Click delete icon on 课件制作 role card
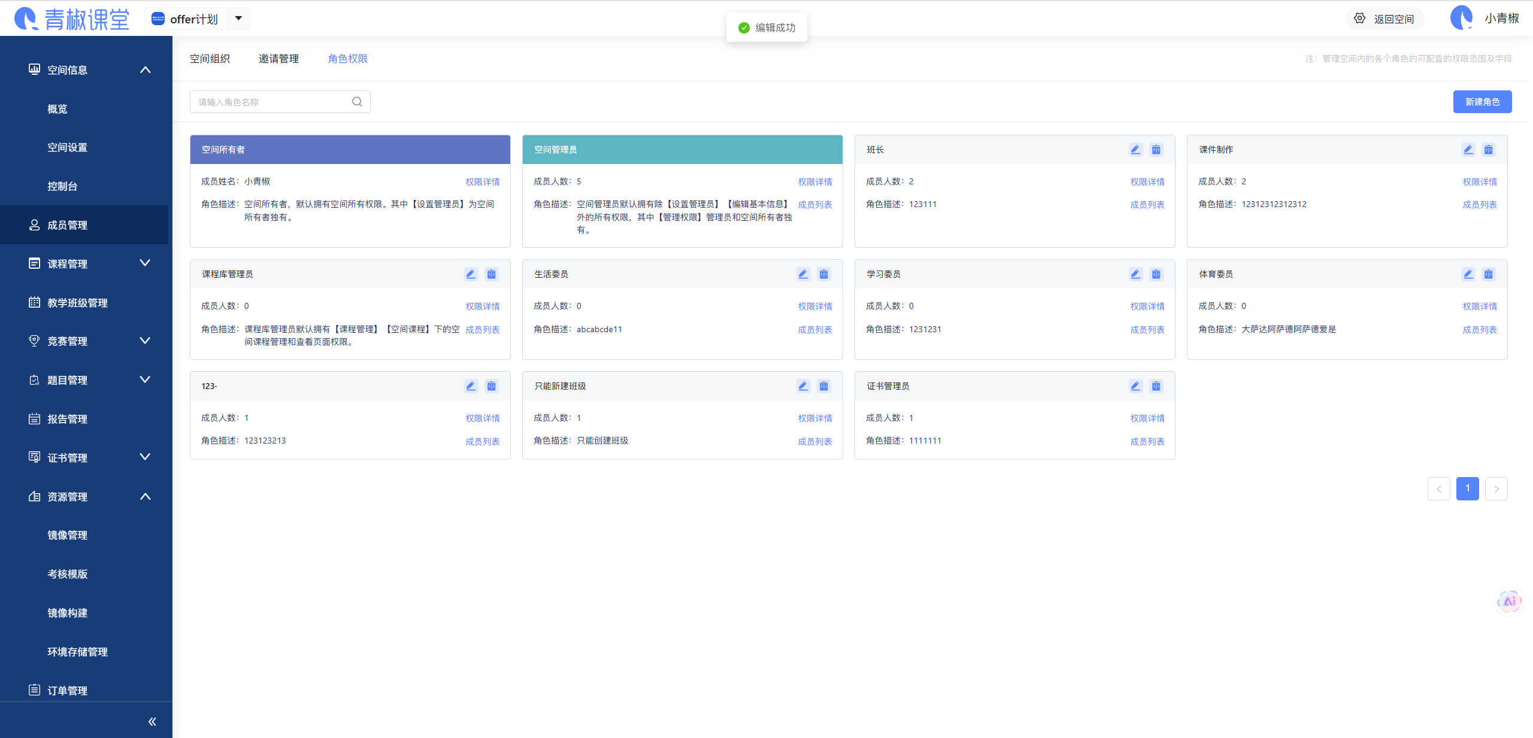Viewport: 1533px width, 738px height. pos(1488,150)
